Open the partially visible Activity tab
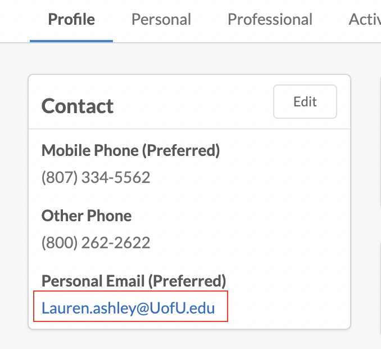 pyautogui.click(x=364, y=20)
